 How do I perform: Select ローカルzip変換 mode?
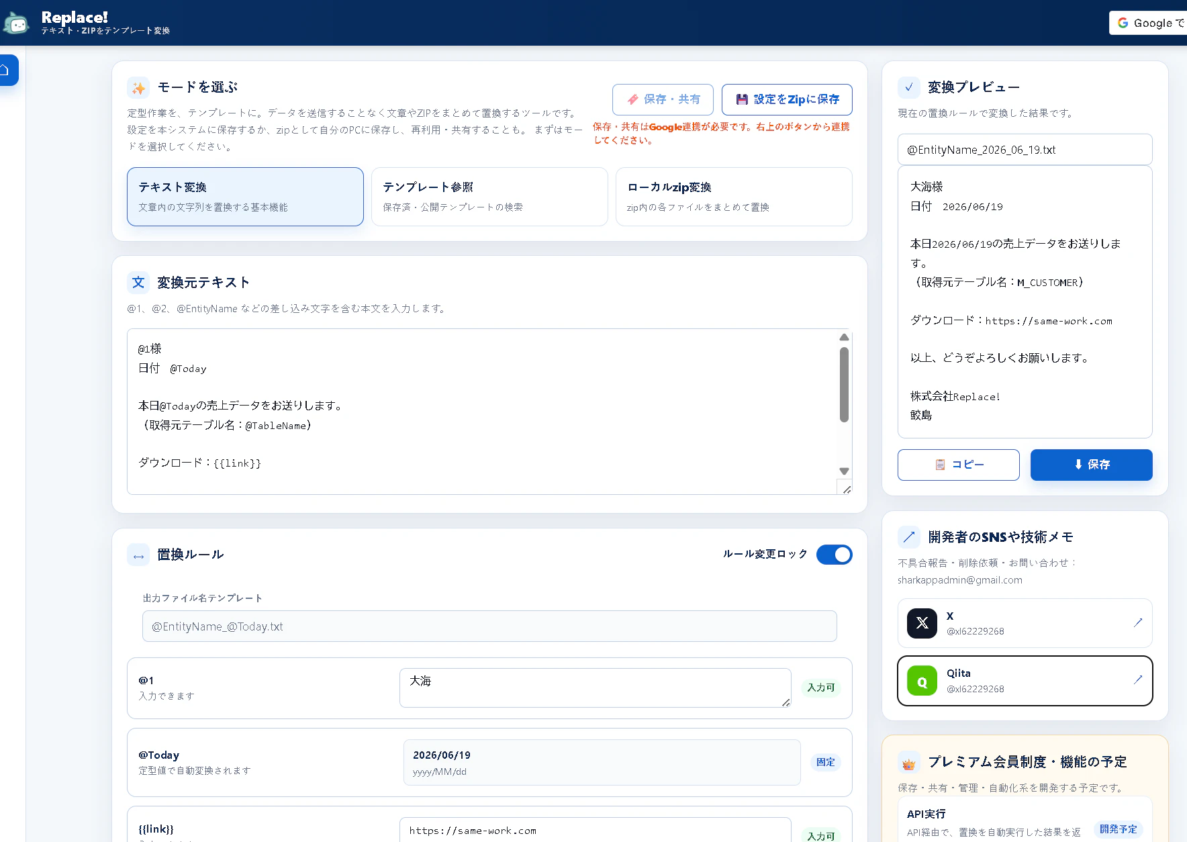pos(734,197)
